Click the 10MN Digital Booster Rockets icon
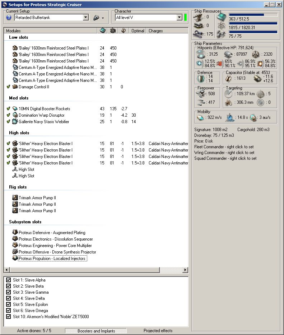 (15, 108)
